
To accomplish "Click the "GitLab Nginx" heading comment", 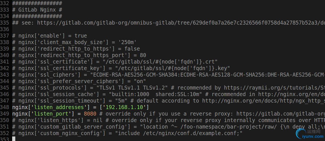I will (x=40, y=10).
